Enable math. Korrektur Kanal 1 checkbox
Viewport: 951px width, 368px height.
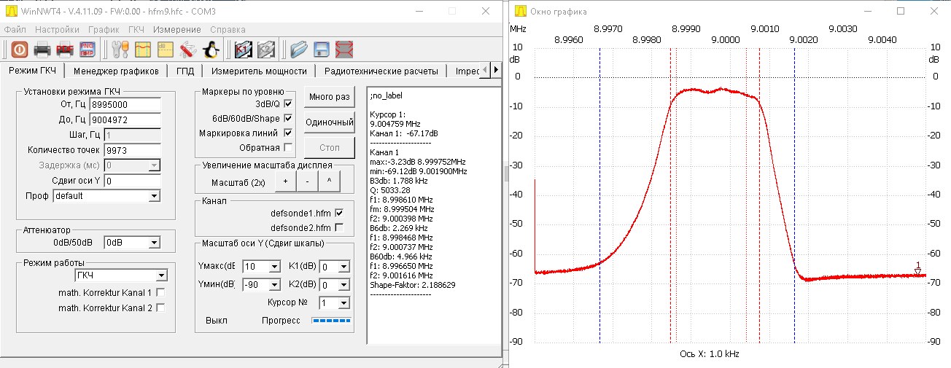point(160,293)
